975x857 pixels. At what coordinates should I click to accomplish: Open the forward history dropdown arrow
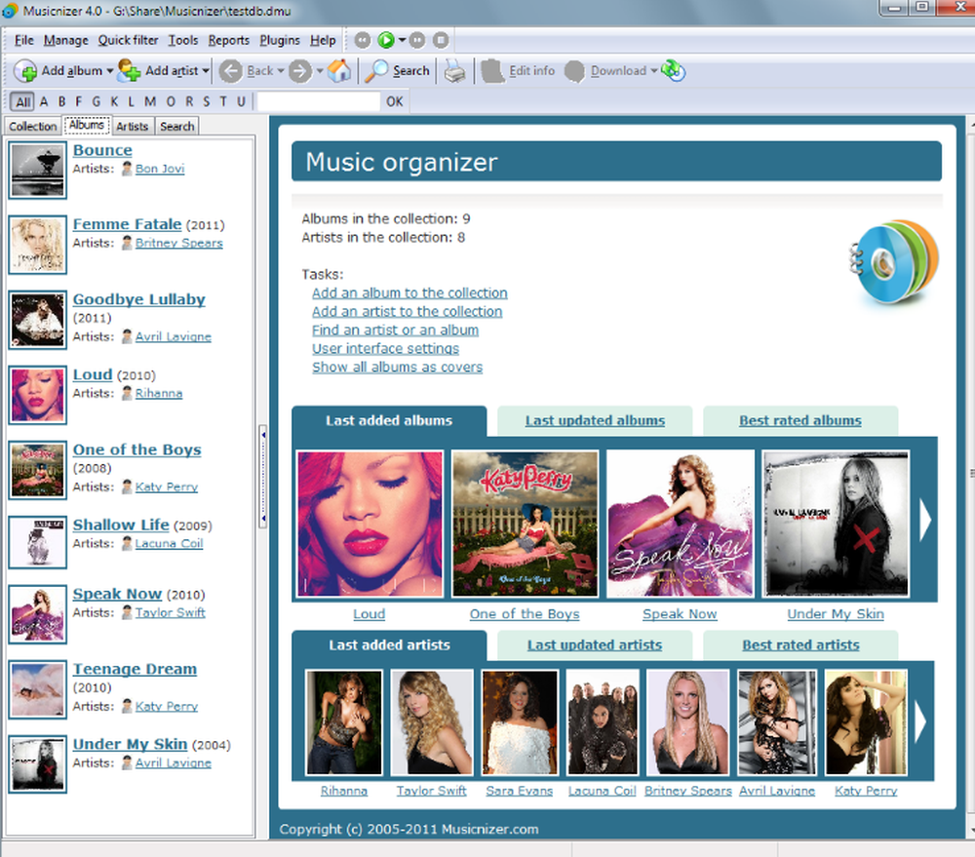(320, 71)
